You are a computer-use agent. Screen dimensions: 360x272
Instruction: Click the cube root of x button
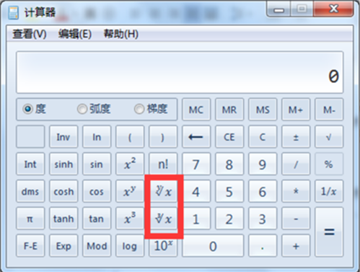[163, 219]
